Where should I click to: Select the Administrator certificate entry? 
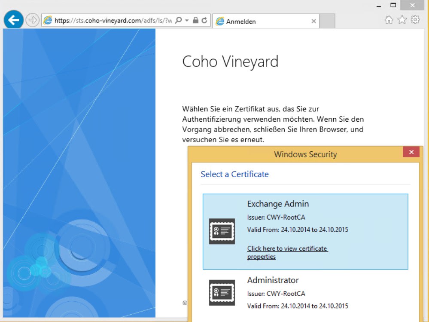click(305, 293)
